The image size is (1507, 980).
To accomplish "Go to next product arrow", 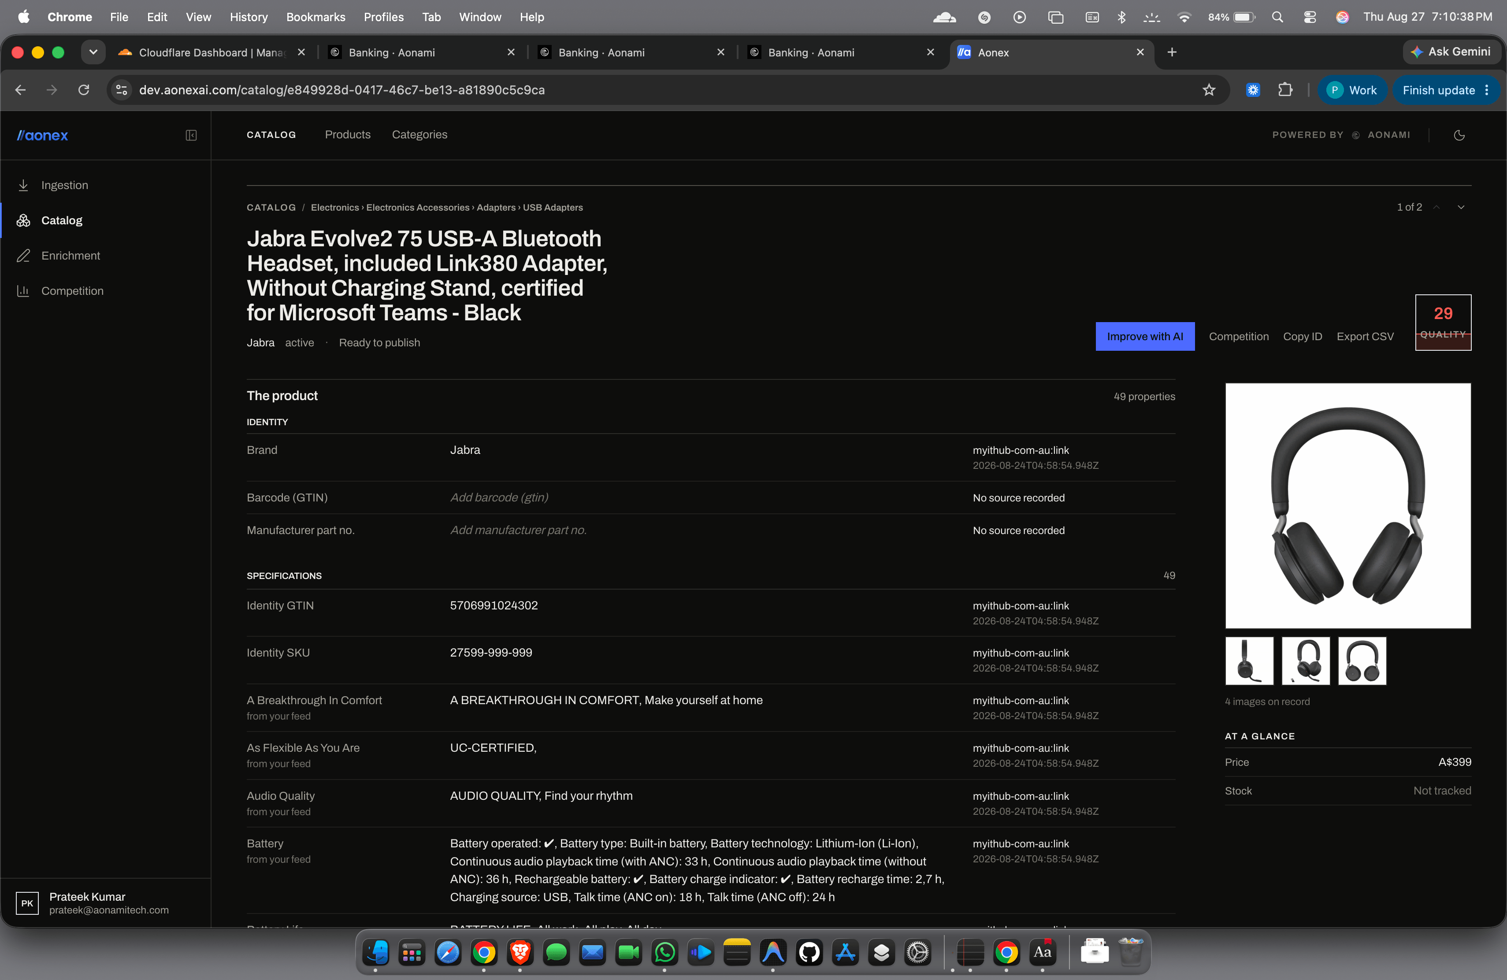I will coord(1461,207).
